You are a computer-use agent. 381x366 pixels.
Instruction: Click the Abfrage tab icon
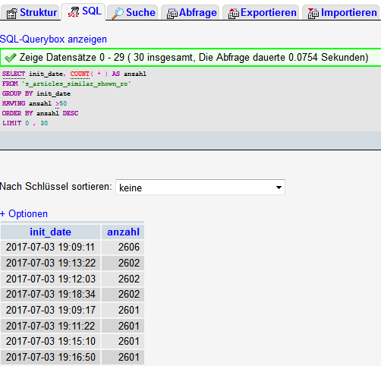(x=172, y=14)
